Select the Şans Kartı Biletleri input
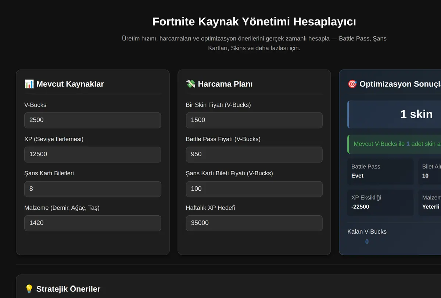Screen dimensions: 441x298 (93, 189)
